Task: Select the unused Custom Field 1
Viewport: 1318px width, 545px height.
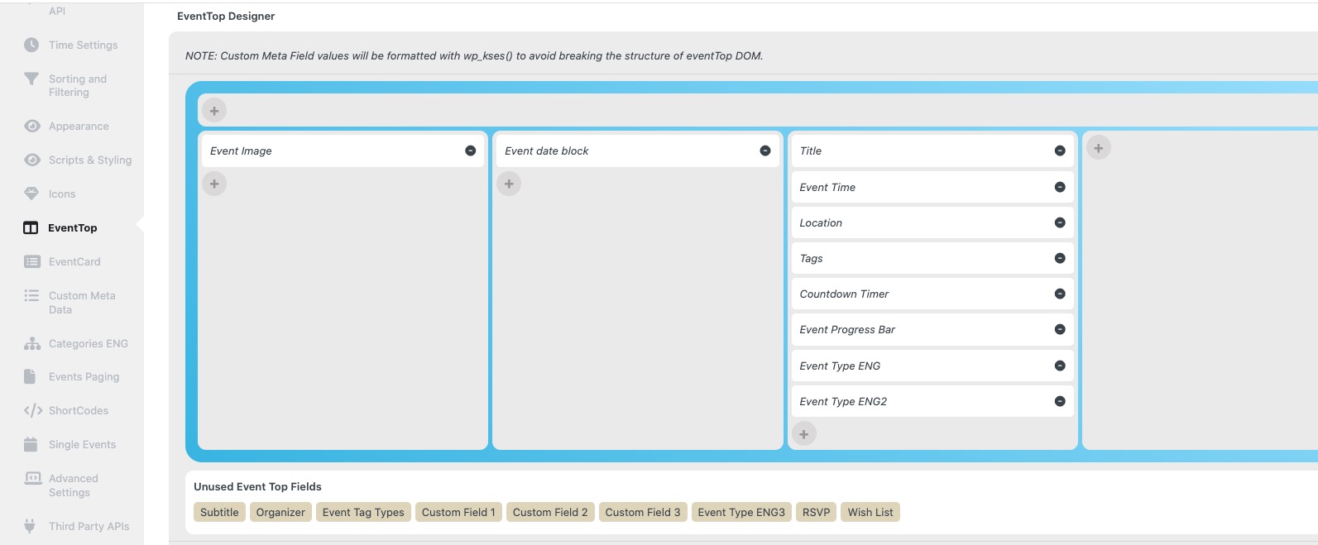Action: [x=458, y=512]
